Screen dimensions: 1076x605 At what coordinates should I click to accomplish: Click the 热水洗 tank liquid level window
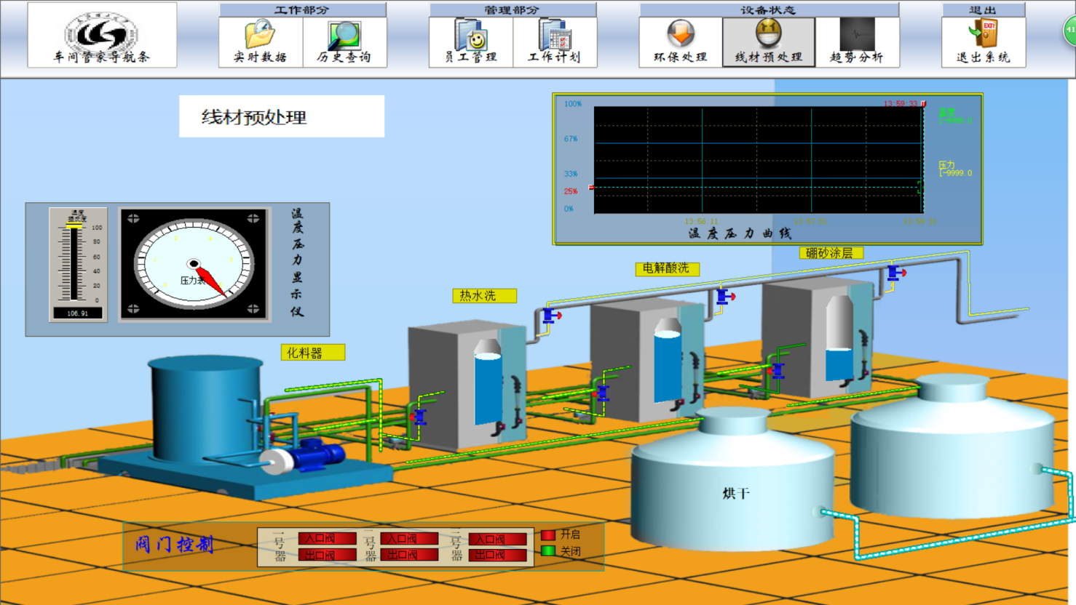(x=488, y=384)
